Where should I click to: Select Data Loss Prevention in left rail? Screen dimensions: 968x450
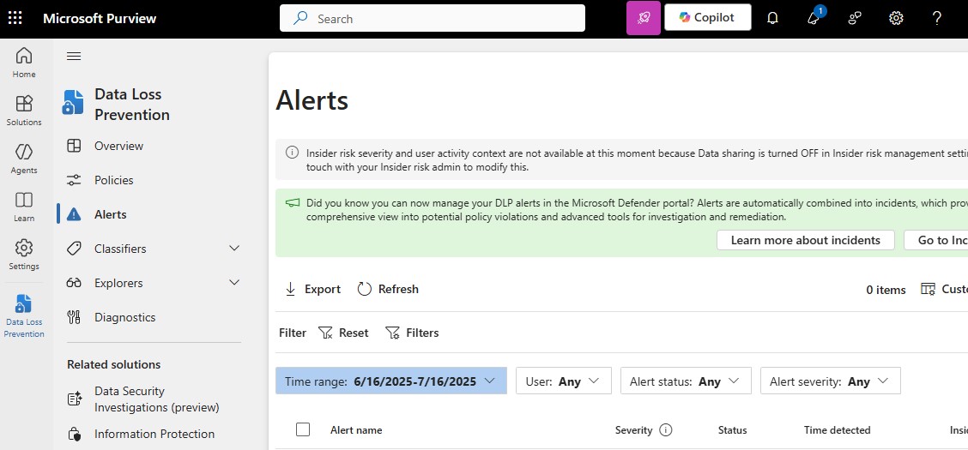(24, 315)
